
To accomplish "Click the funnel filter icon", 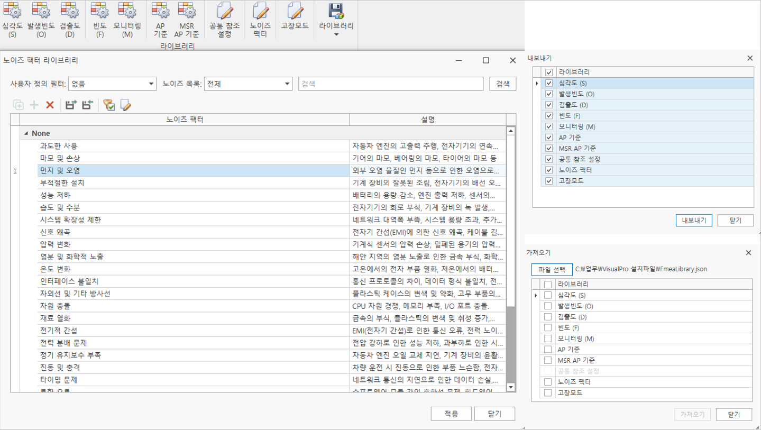I will [109, 105].
